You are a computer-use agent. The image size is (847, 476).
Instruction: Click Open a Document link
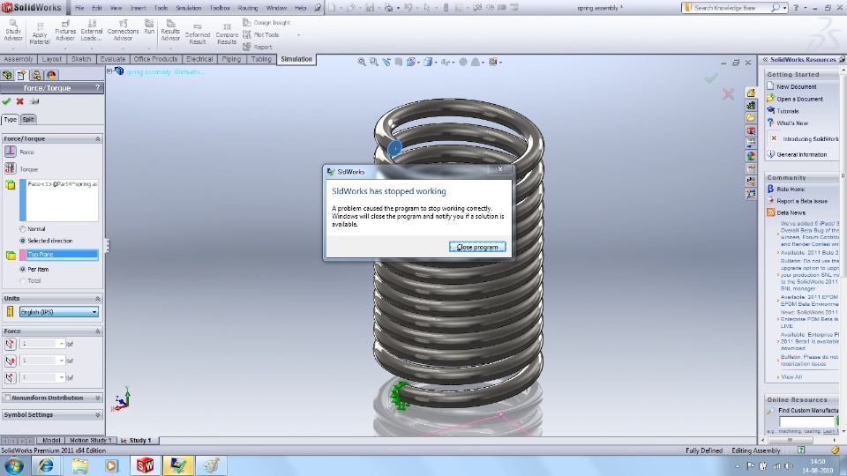pyautogui.click(x=799, y=99)
